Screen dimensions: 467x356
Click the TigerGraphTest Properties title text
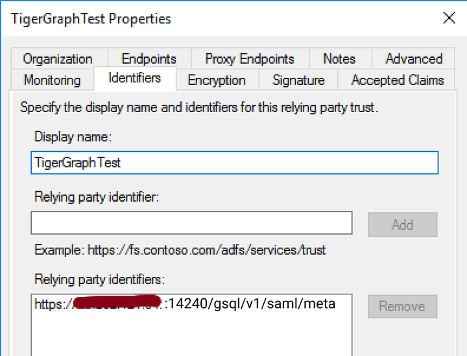click(91, 19)
